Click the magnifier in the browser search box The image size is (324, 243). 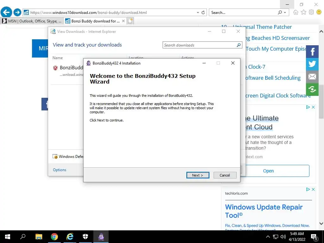pyautogui.click(x=280, y=12)
